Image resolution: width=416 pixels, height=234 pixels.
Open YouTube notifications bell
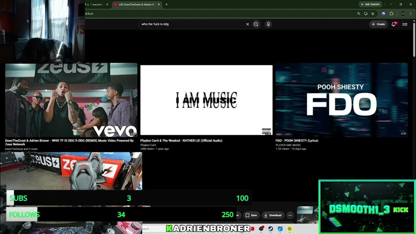point(394,24)
